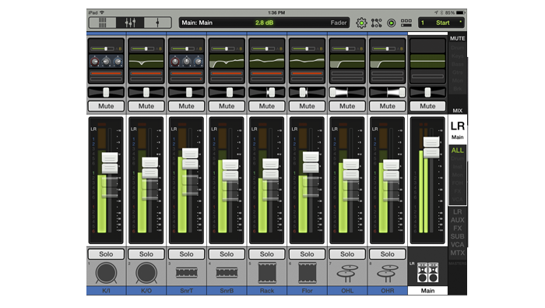Tap the cymbals icon for OHR

pyautogui.click(x=388, y=274)
